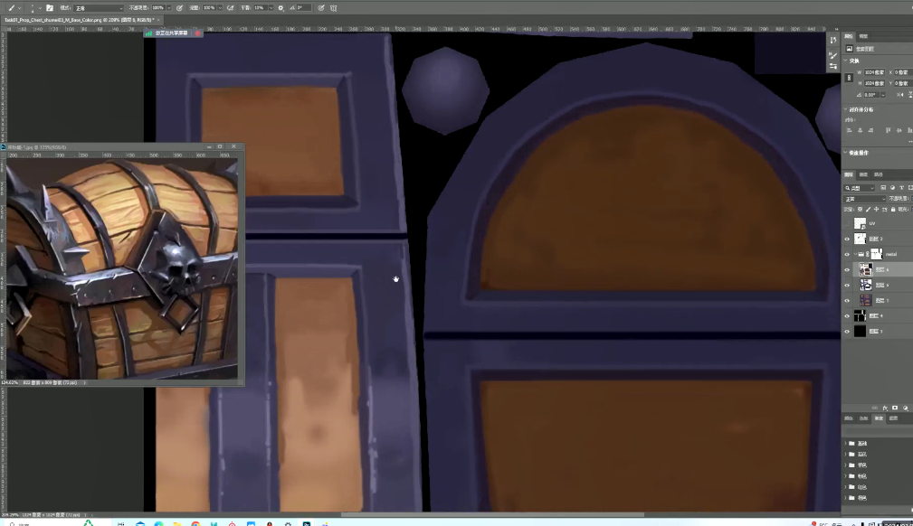Select the Gradients tab in lower panel

(x=879, y=418)
